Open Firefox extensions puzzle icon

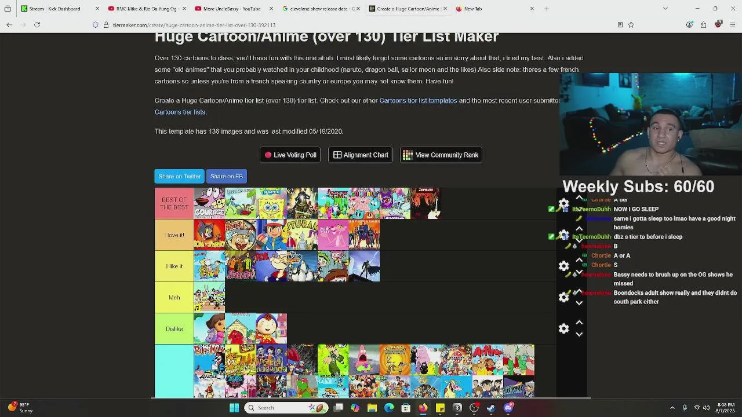click(703, 25)
